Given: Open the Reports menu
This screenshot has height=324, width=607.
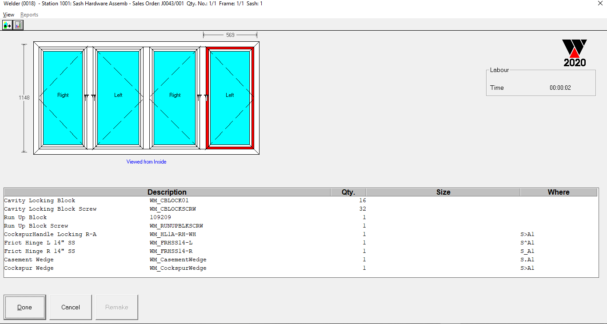Looking at the screenshot, I should click(29, 15).
